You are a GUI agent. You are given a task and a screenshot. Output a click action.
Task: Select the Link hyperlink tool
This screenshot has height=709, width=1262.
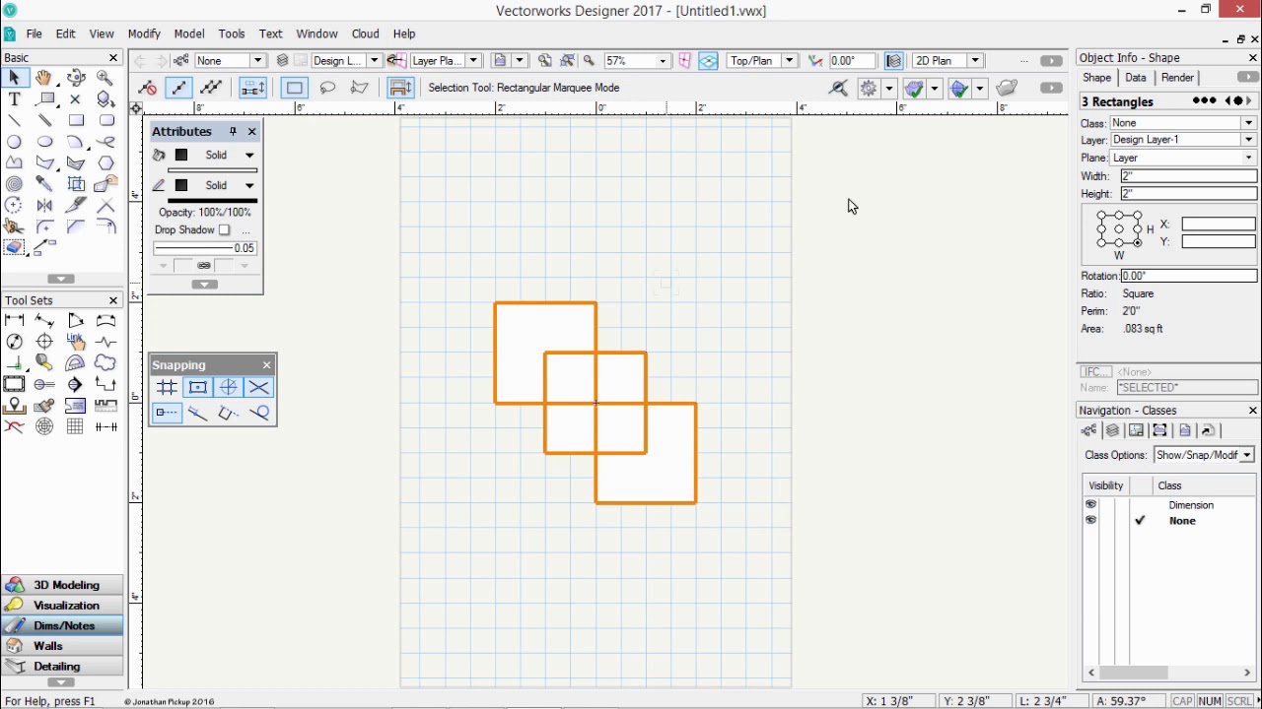click(76, 342)
